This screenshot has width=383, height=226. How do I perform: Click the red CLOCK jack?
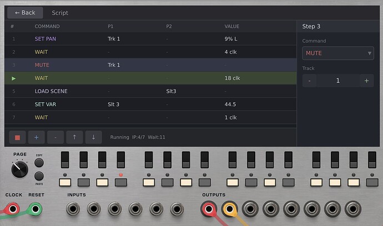12,209
